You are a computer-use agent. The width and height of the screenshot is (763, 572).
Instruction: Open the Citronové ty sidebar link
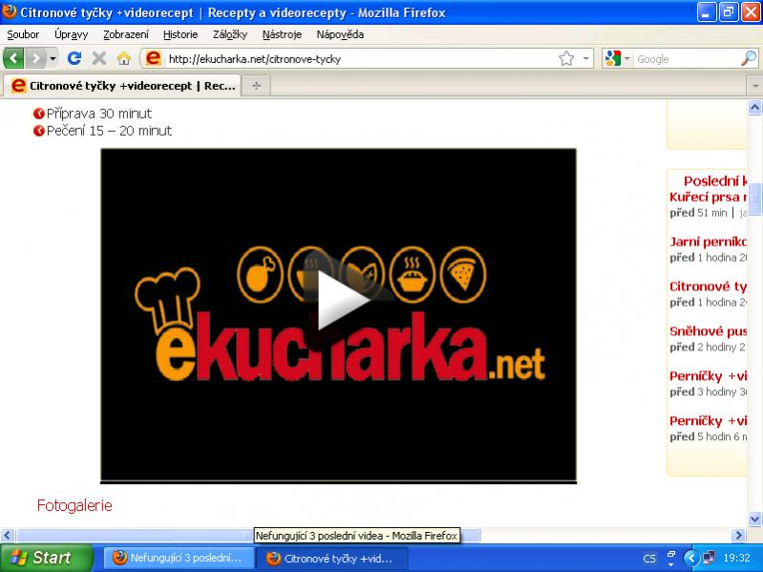point(708,286)
